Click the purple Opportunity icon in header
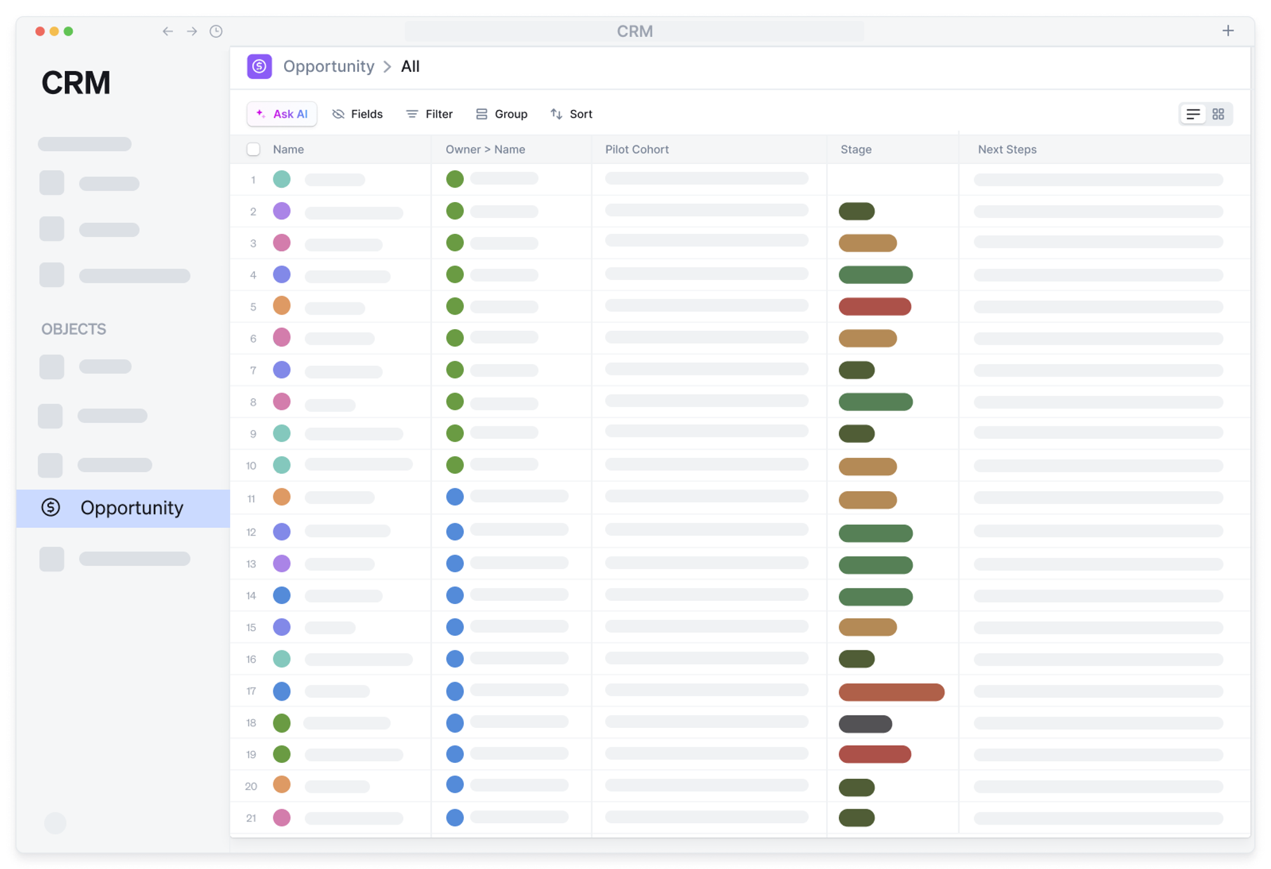Image resolution: width=1271 pixels, height=869 pixels. coord(259,67)
